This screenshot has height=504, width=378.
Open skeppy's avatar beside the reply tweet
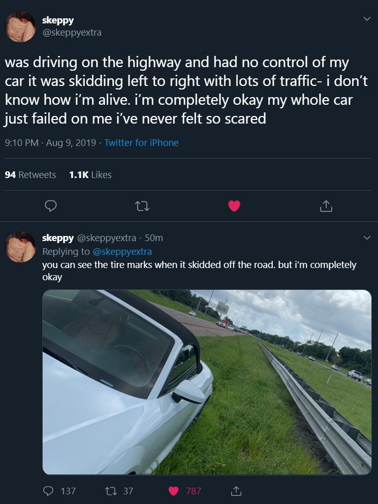pos(20,247)
